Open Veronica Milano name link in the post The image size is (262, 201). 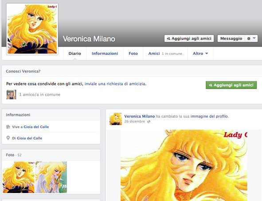click(140, 116)
